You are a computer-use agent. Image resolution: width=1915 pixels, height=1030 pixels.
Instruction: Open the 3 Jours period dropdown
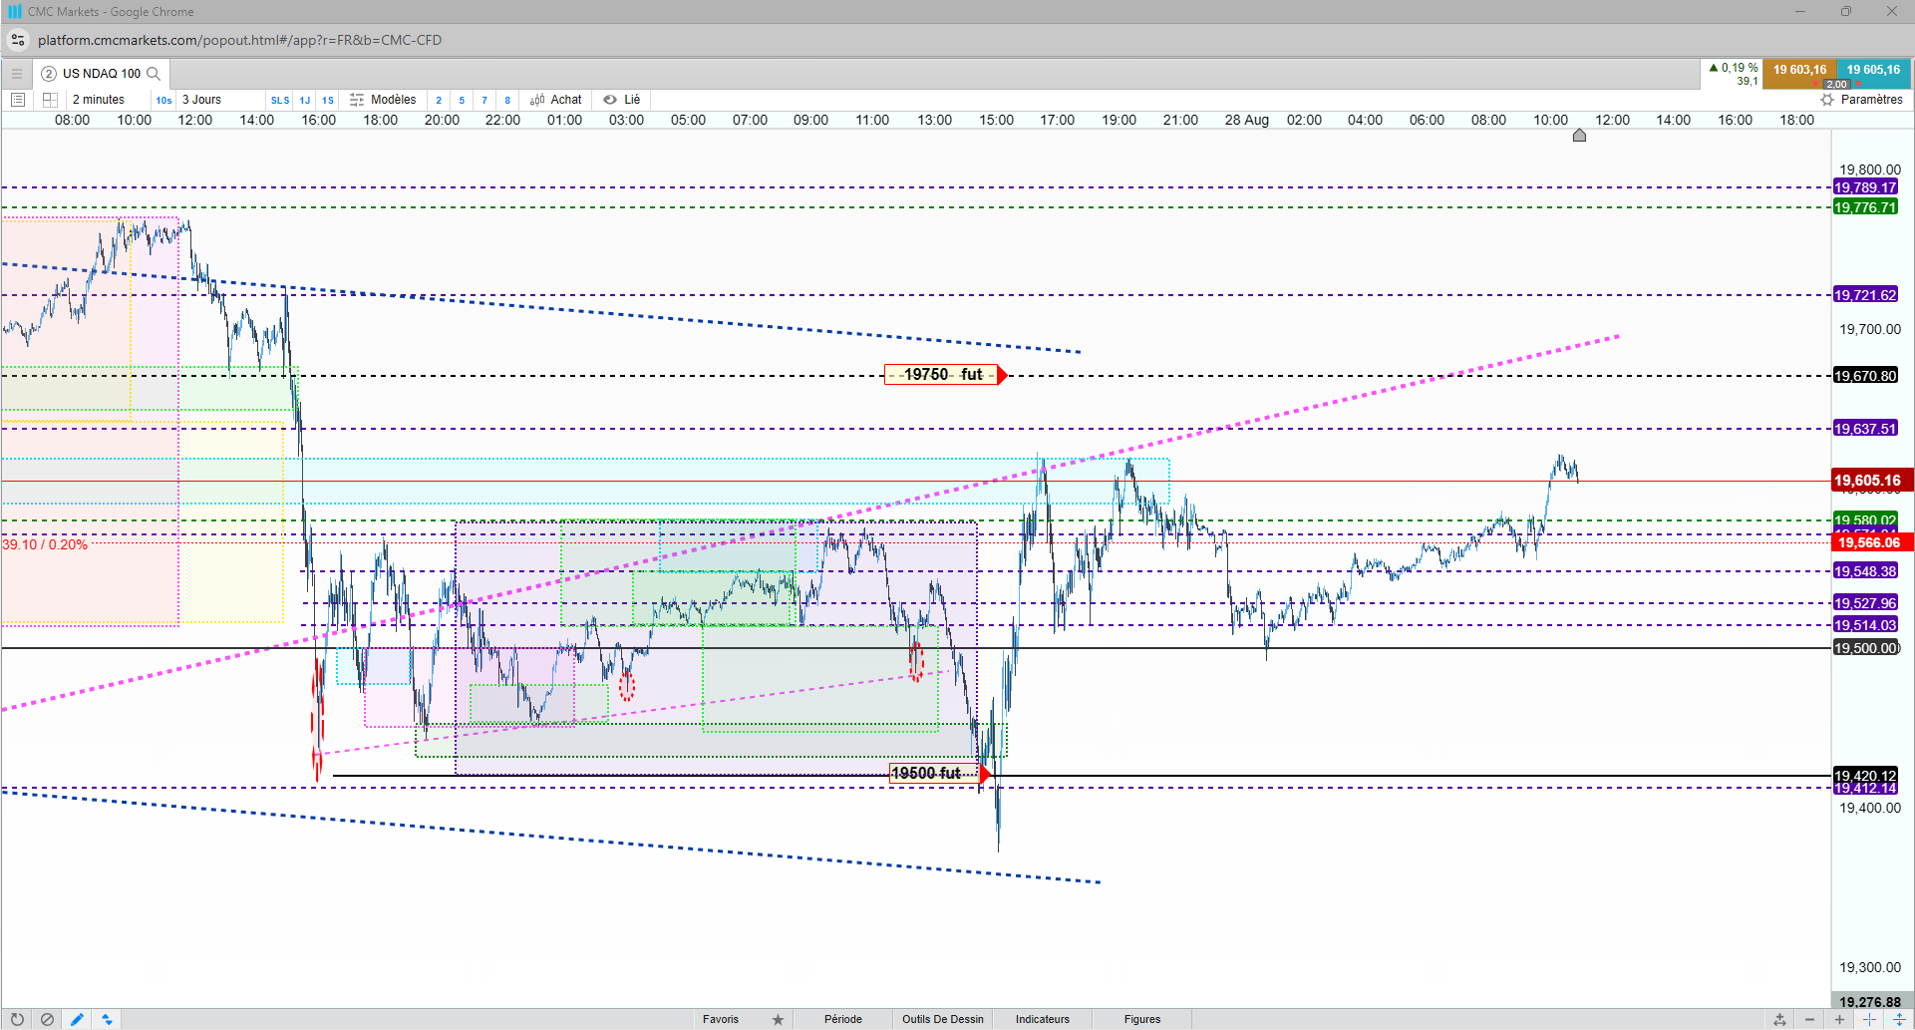[201, 100]
